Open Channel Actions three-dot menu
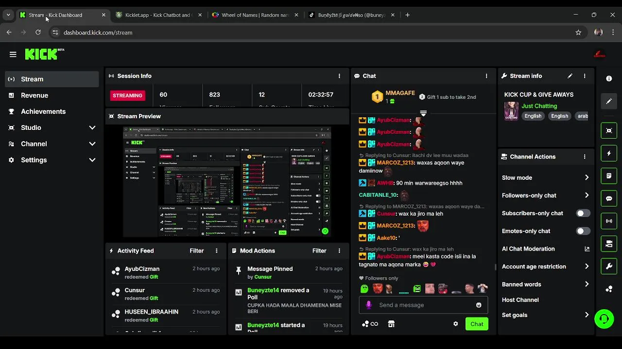This screenshot has height=349, width=622. [585, 157]
